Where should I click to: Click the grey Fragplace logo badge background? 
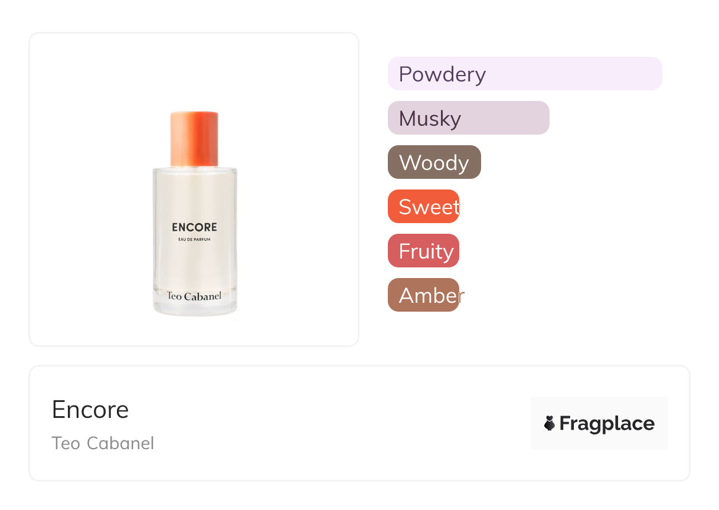point(599,404)
